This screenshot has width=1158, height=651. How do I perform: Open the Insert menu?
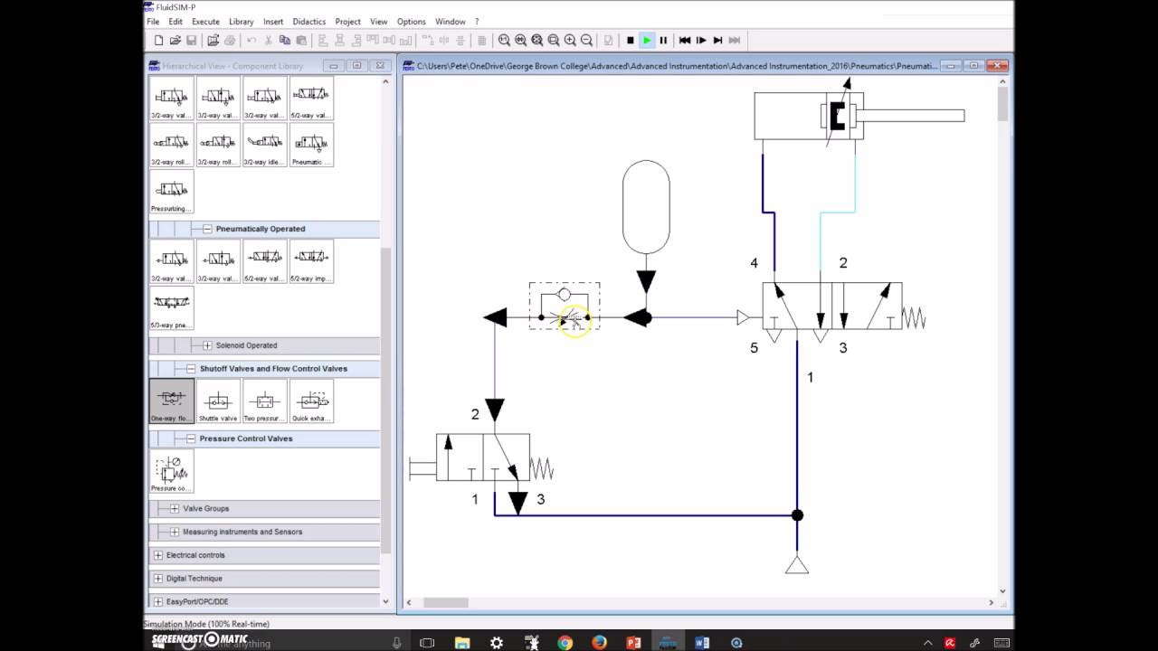(x=273, y=22)
